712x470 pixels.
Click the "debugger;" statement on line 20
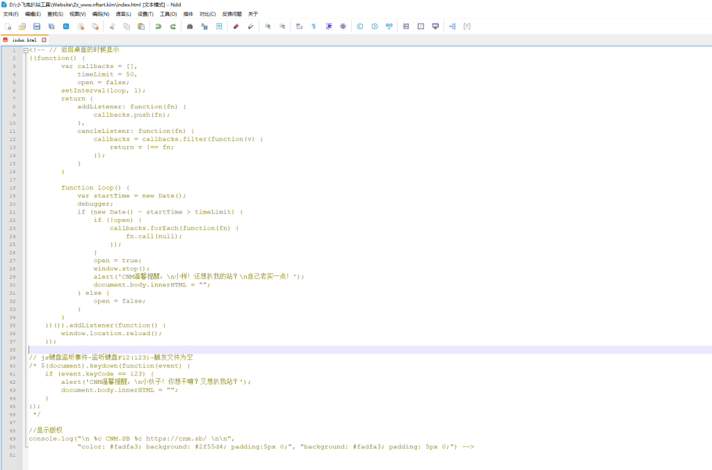coord(95,204)
